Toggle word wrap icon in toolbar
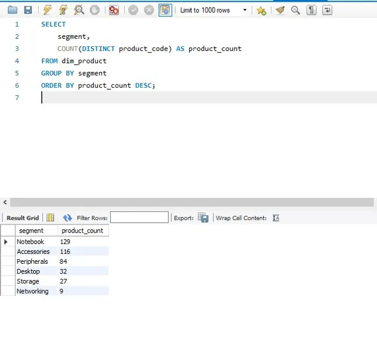Viewport: 377px width, 354px height. pos(327,10)
